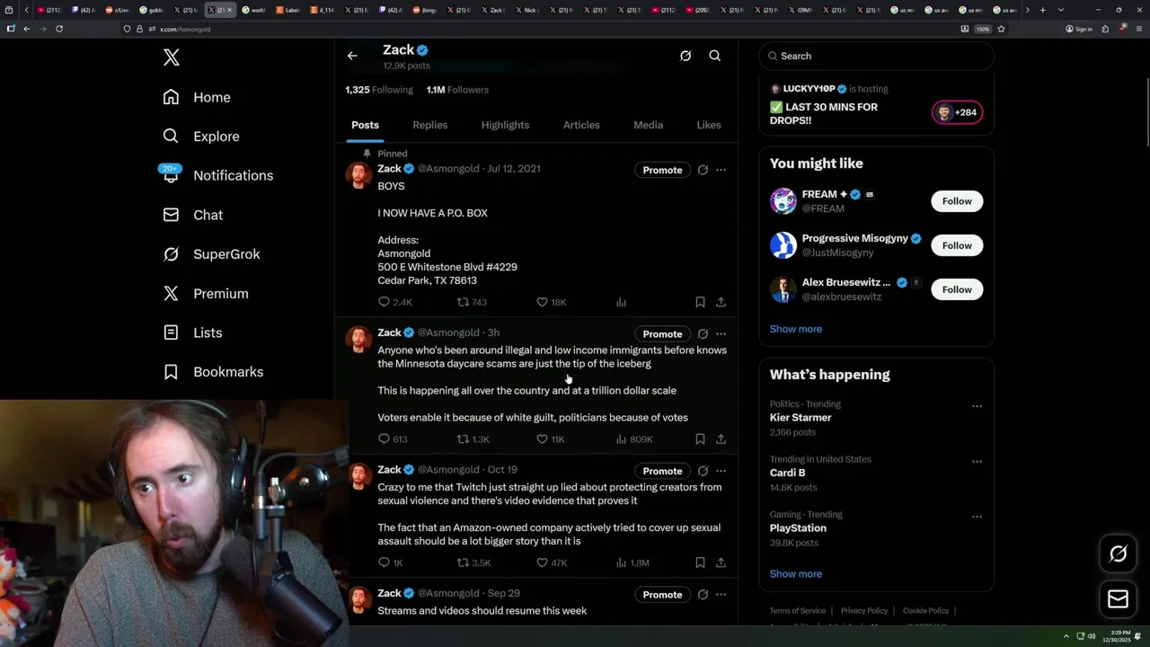Open more options on pinned post

click(721, 170)
